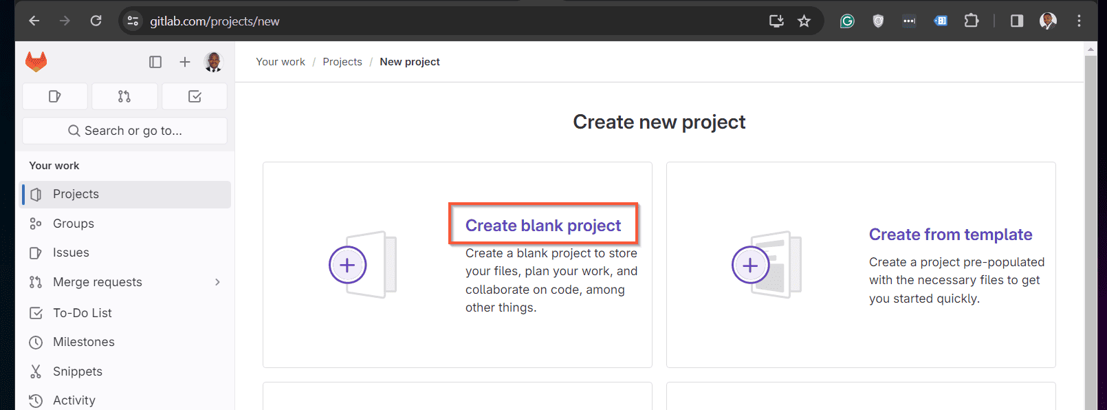This screenshot has width=1107, height=410.
Task: Click the Projects breadcrumb link
Action: [342, 62]
